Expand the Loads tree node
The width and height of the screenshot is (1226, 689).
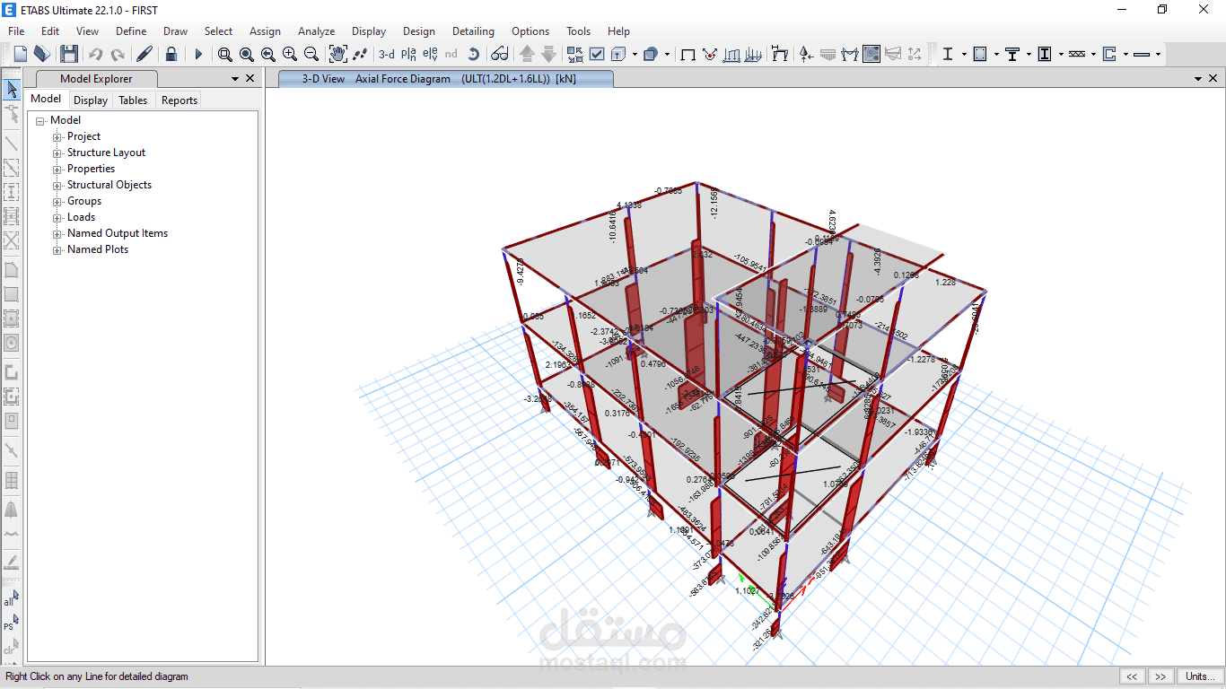pos(57,218)
